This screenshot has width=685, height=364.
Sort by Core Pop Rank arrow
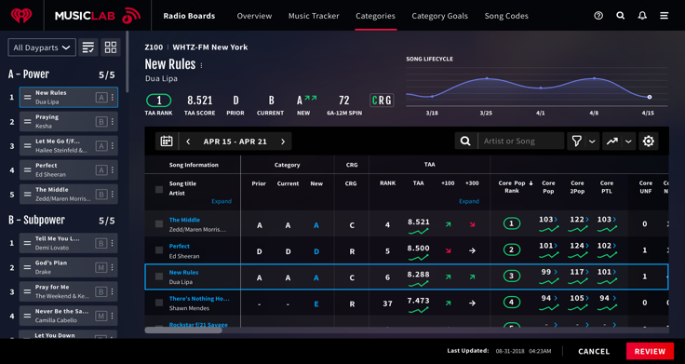[x=531, y=183]
